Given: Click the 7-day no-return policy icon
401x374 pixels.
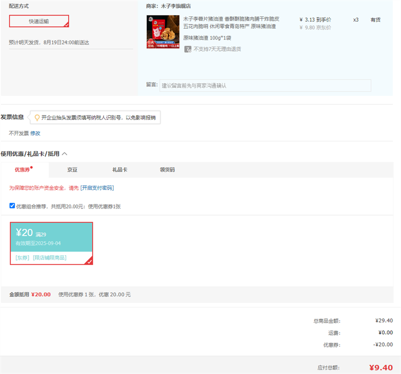Looking at the screenshot, I should point(187,49).
